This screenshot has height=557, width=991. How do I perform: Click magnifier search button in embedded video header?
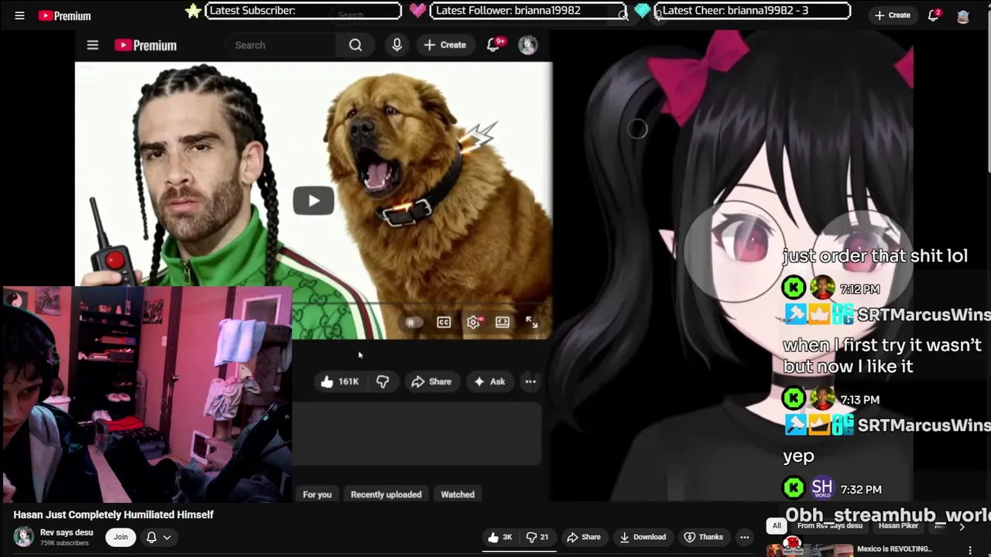click(355, 45)
